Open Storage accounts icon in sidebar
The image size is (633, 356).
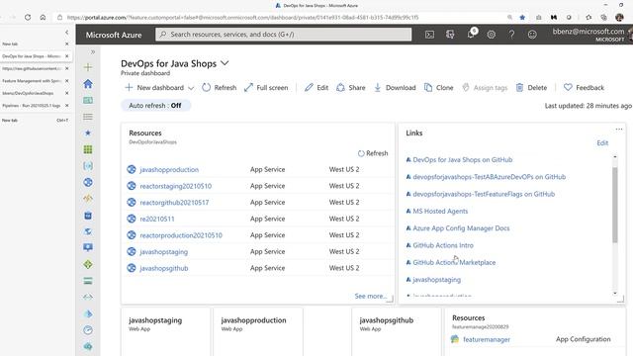(88, 281)
